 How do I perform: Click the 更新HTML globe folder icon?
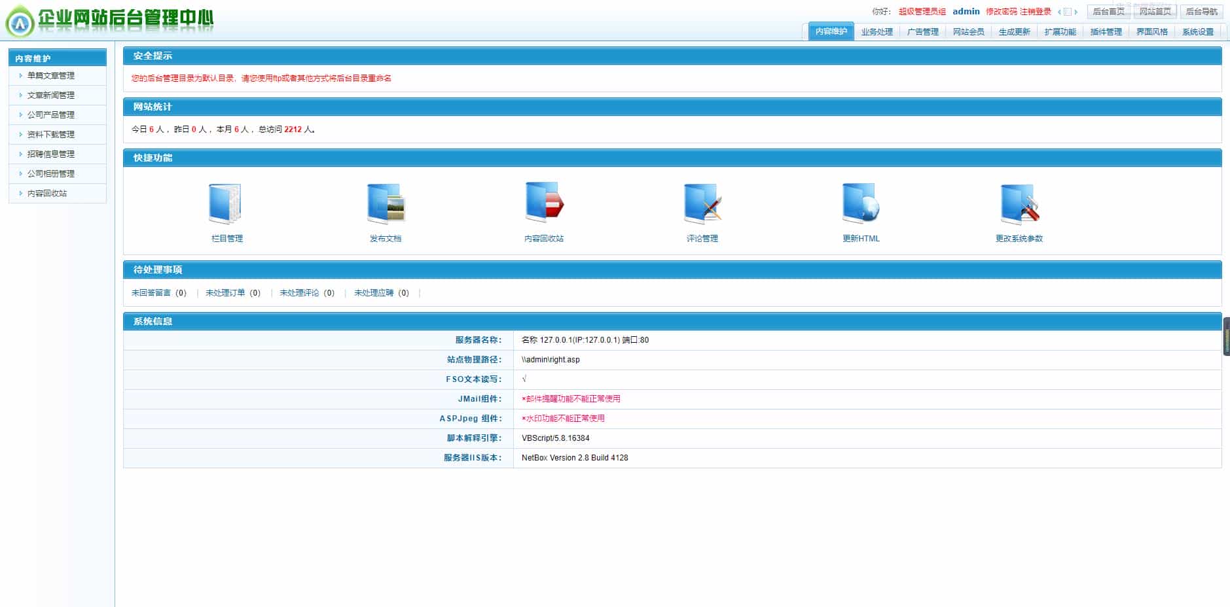coord(861,203)
